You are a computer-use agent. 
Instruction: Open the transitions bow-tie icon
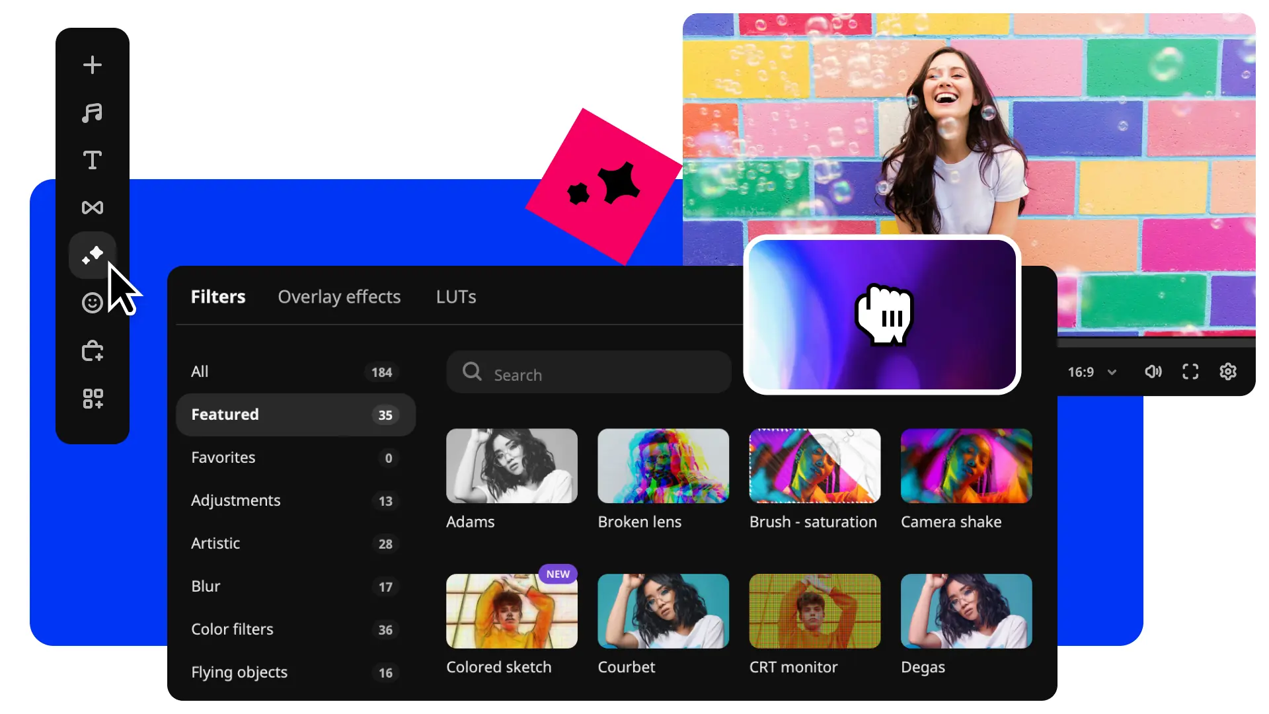click(93, 208)
